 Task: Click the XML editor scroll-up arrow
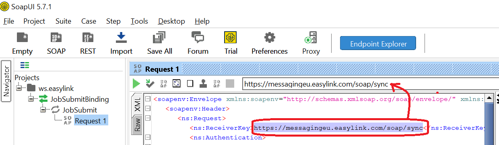click(x=489, y=98)
